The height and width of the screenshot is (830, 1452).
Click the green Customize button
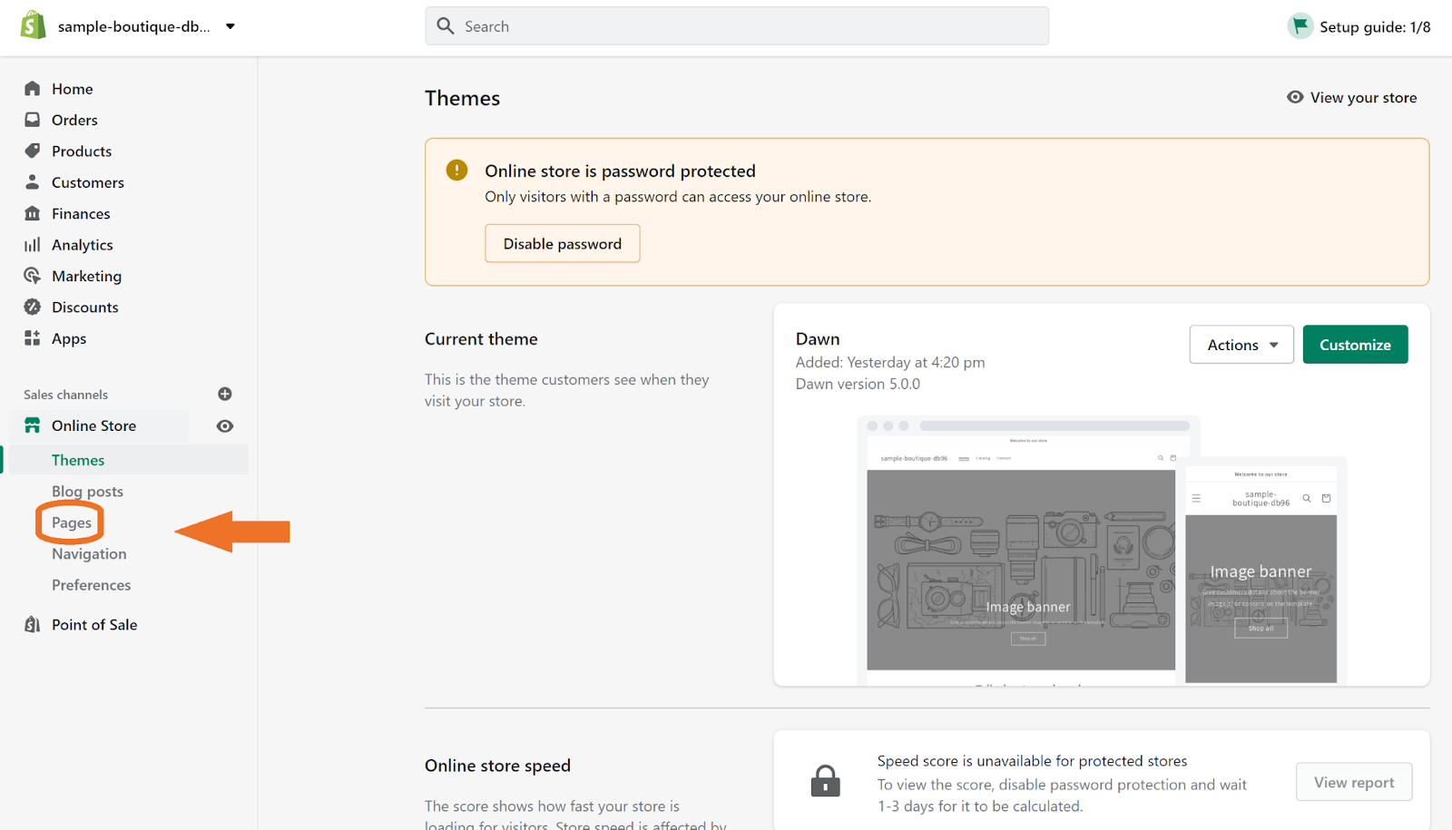tap(1355, 345)
